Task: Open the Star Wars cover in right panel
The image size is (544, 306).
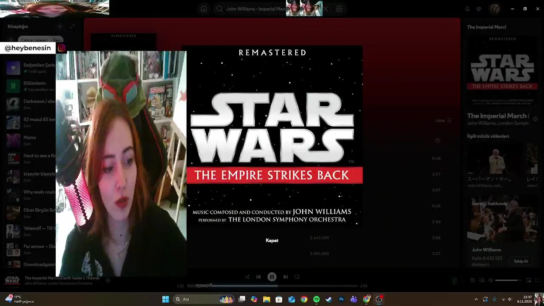Action: 502,71
